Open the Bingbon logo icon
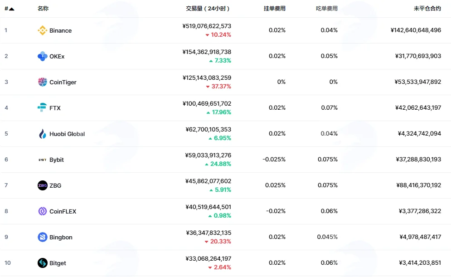This screenshot has width=451, height=277. tap(42, 237)
